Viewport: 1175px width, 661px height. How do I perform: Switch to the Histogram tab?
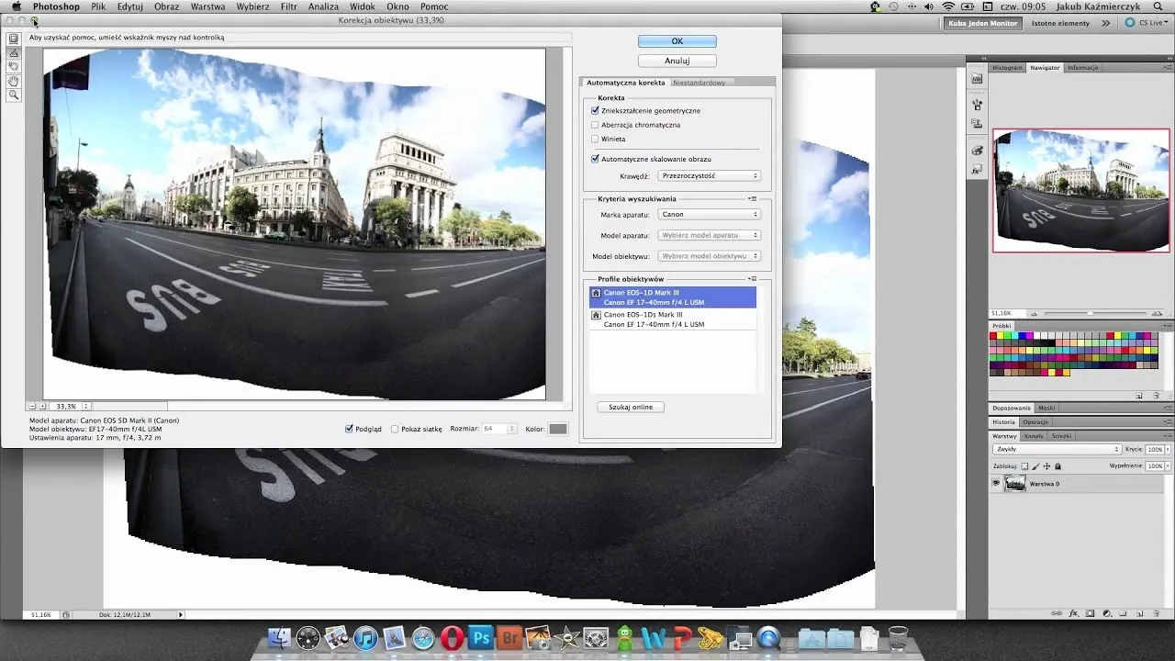tap(1008, 67)
